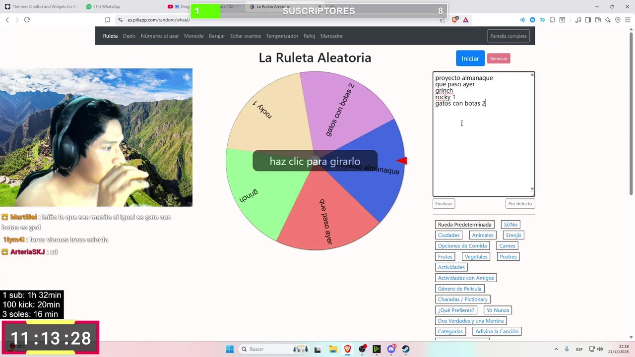Viewport: 635px width, 357px height.
Task: Click the blue Iniciar button
Action: (470, 58)
